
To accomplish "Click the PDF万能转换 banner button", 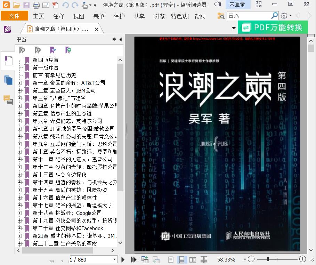I will [273, 27].
